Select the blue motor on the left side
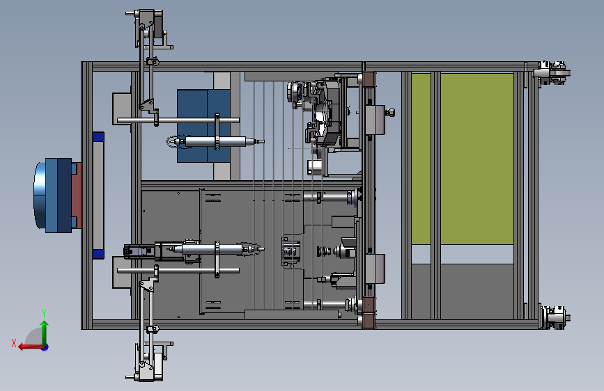The width and height of the screenshot is (604, 391). pyautogui.click(x=53, y=195)
